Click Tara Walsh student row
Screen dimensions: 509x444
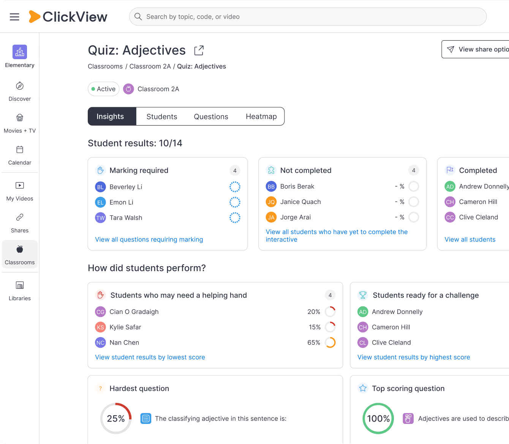(168, 218)
